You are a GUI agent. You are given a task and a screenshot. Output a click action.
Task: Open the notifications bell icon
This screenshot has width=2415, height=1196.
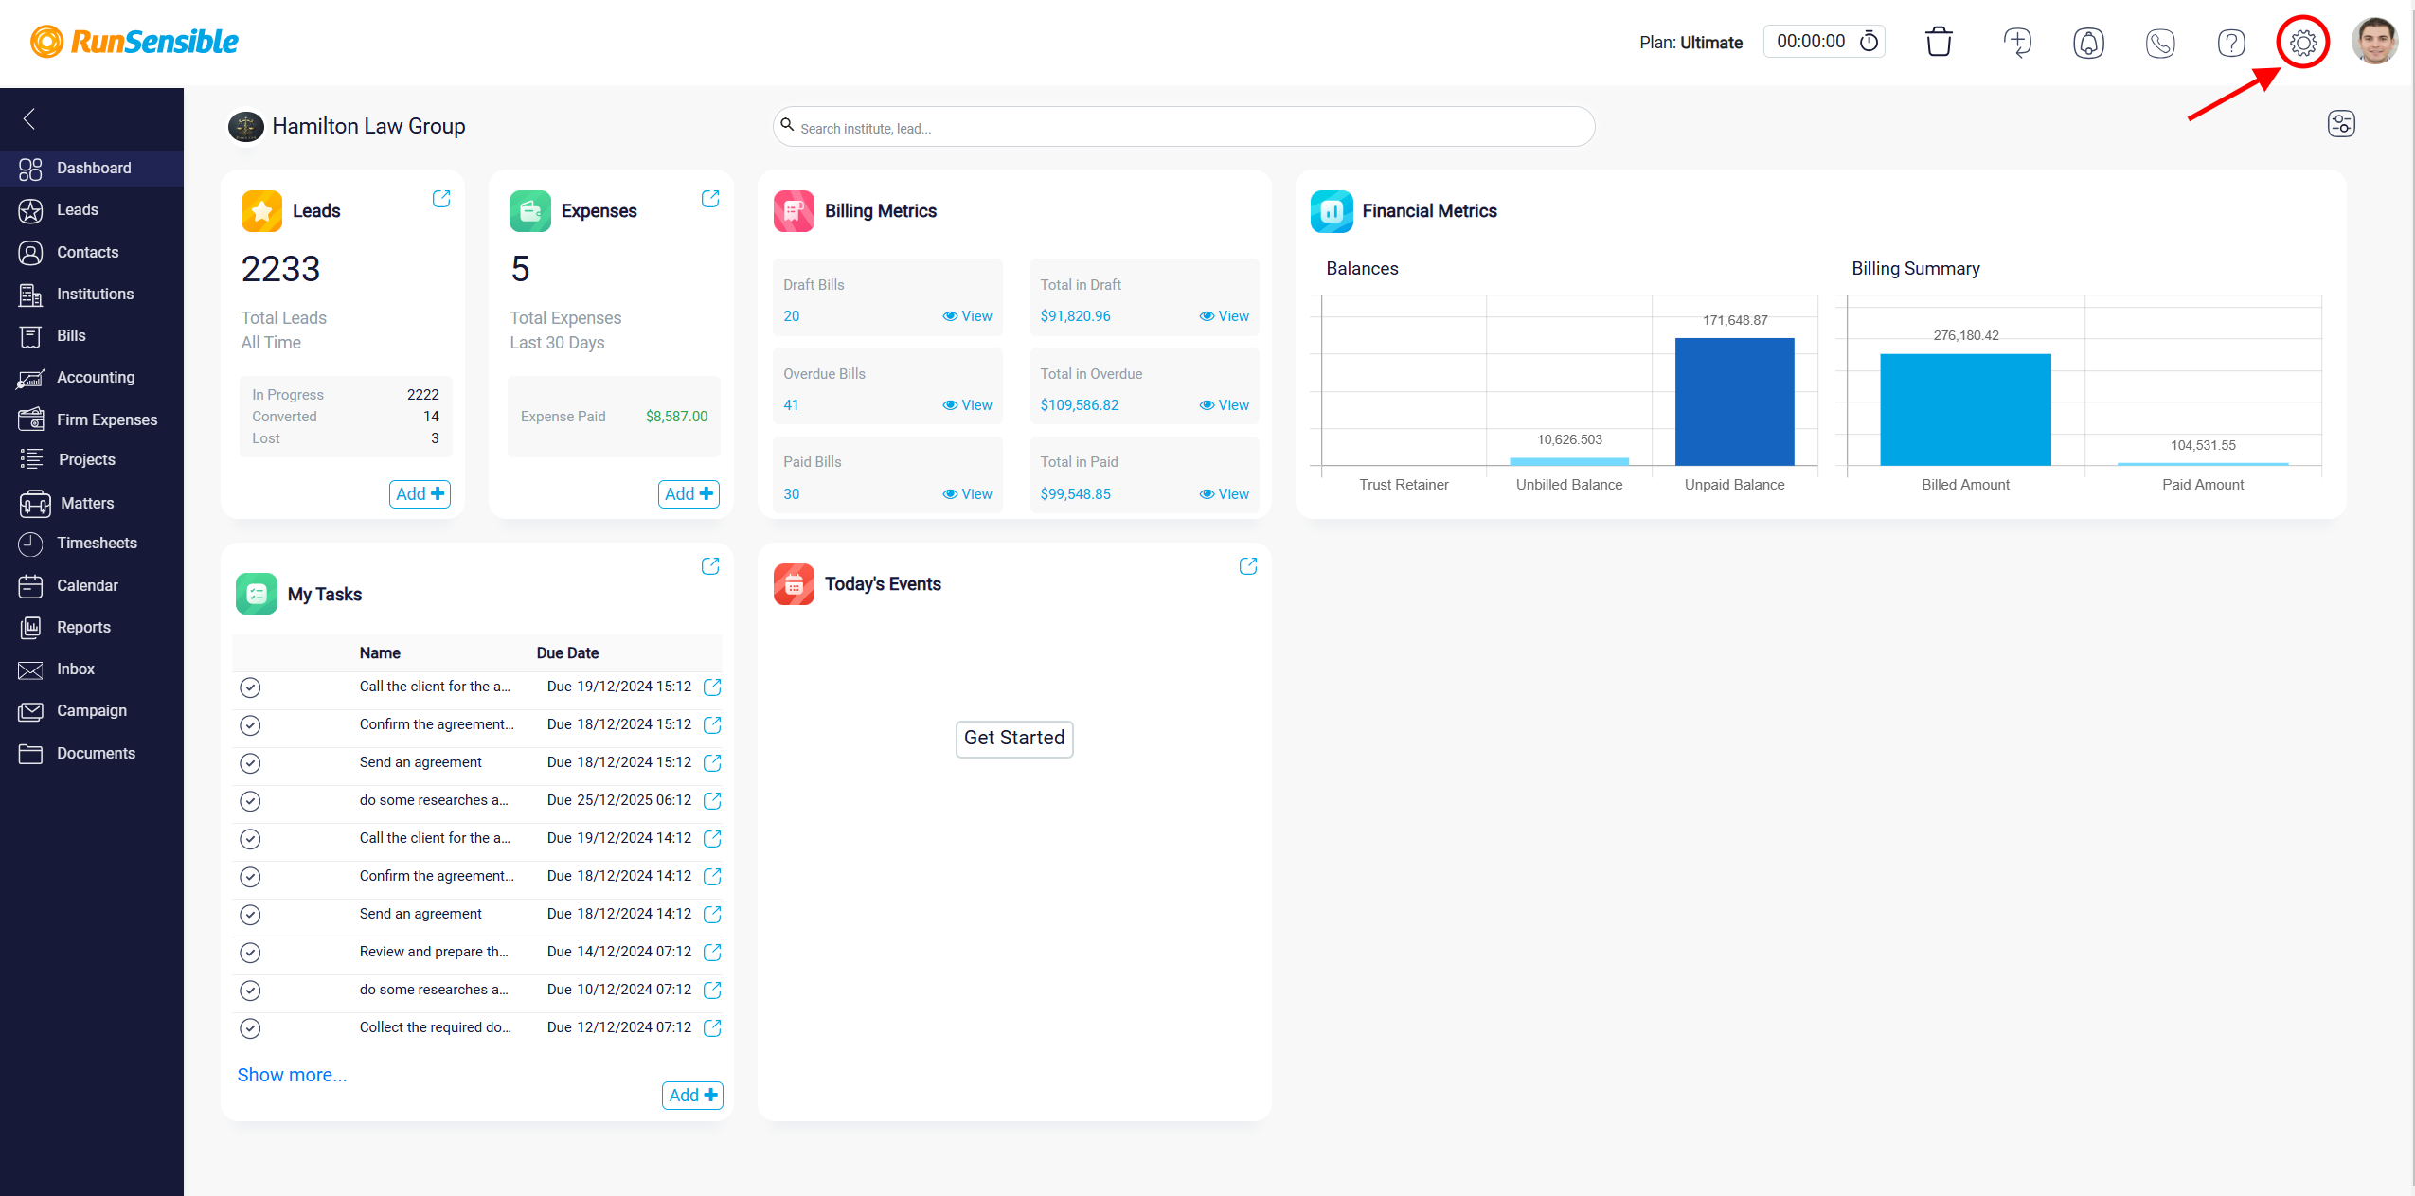(2088, 43)
